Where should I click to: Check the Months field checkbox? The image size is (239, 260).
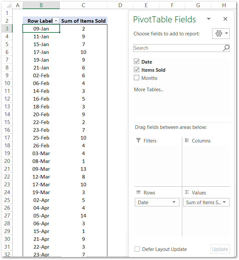pyautogui.click(x=137, y=78)
